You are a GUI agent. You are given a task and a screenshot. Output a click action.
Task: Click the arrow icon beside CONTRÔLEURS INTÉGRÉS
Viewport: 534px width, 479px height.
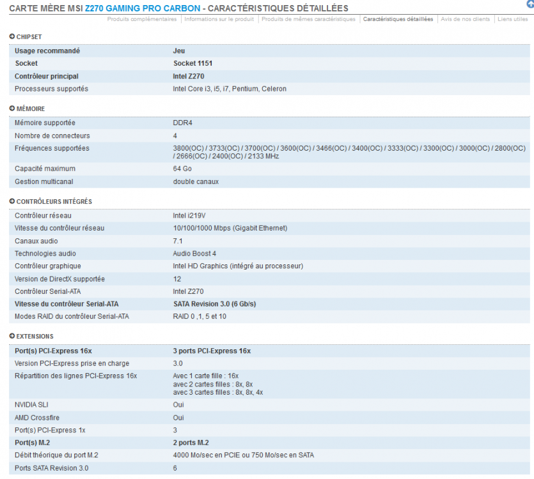(12, 201)
